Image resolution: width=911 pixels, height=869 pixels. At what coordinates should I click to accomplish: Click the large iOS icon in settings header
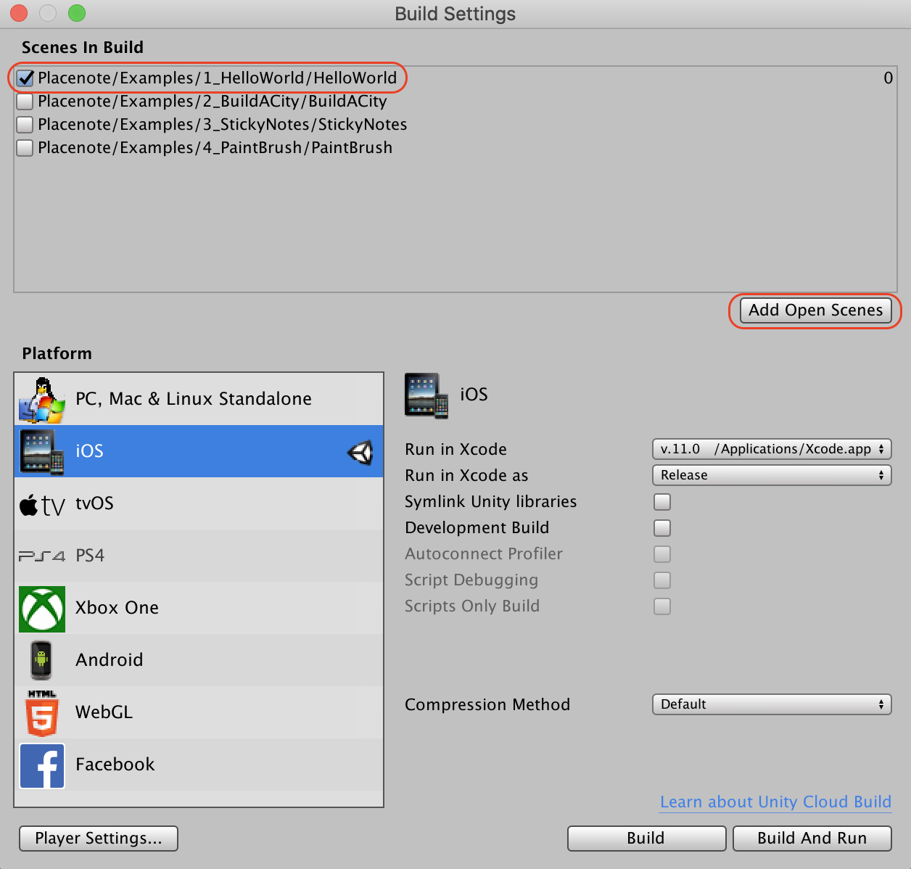pos(426,395)
